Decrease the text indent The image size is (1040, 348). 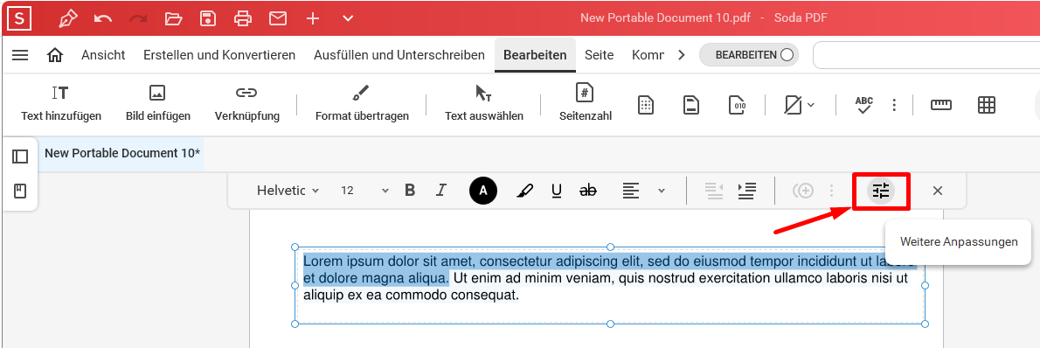click(x=714, y=191)
